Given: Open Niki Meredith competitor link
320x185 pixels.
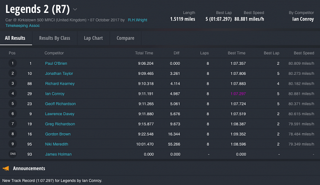Looking at the screenshot, I should click(x=56, y=144).
